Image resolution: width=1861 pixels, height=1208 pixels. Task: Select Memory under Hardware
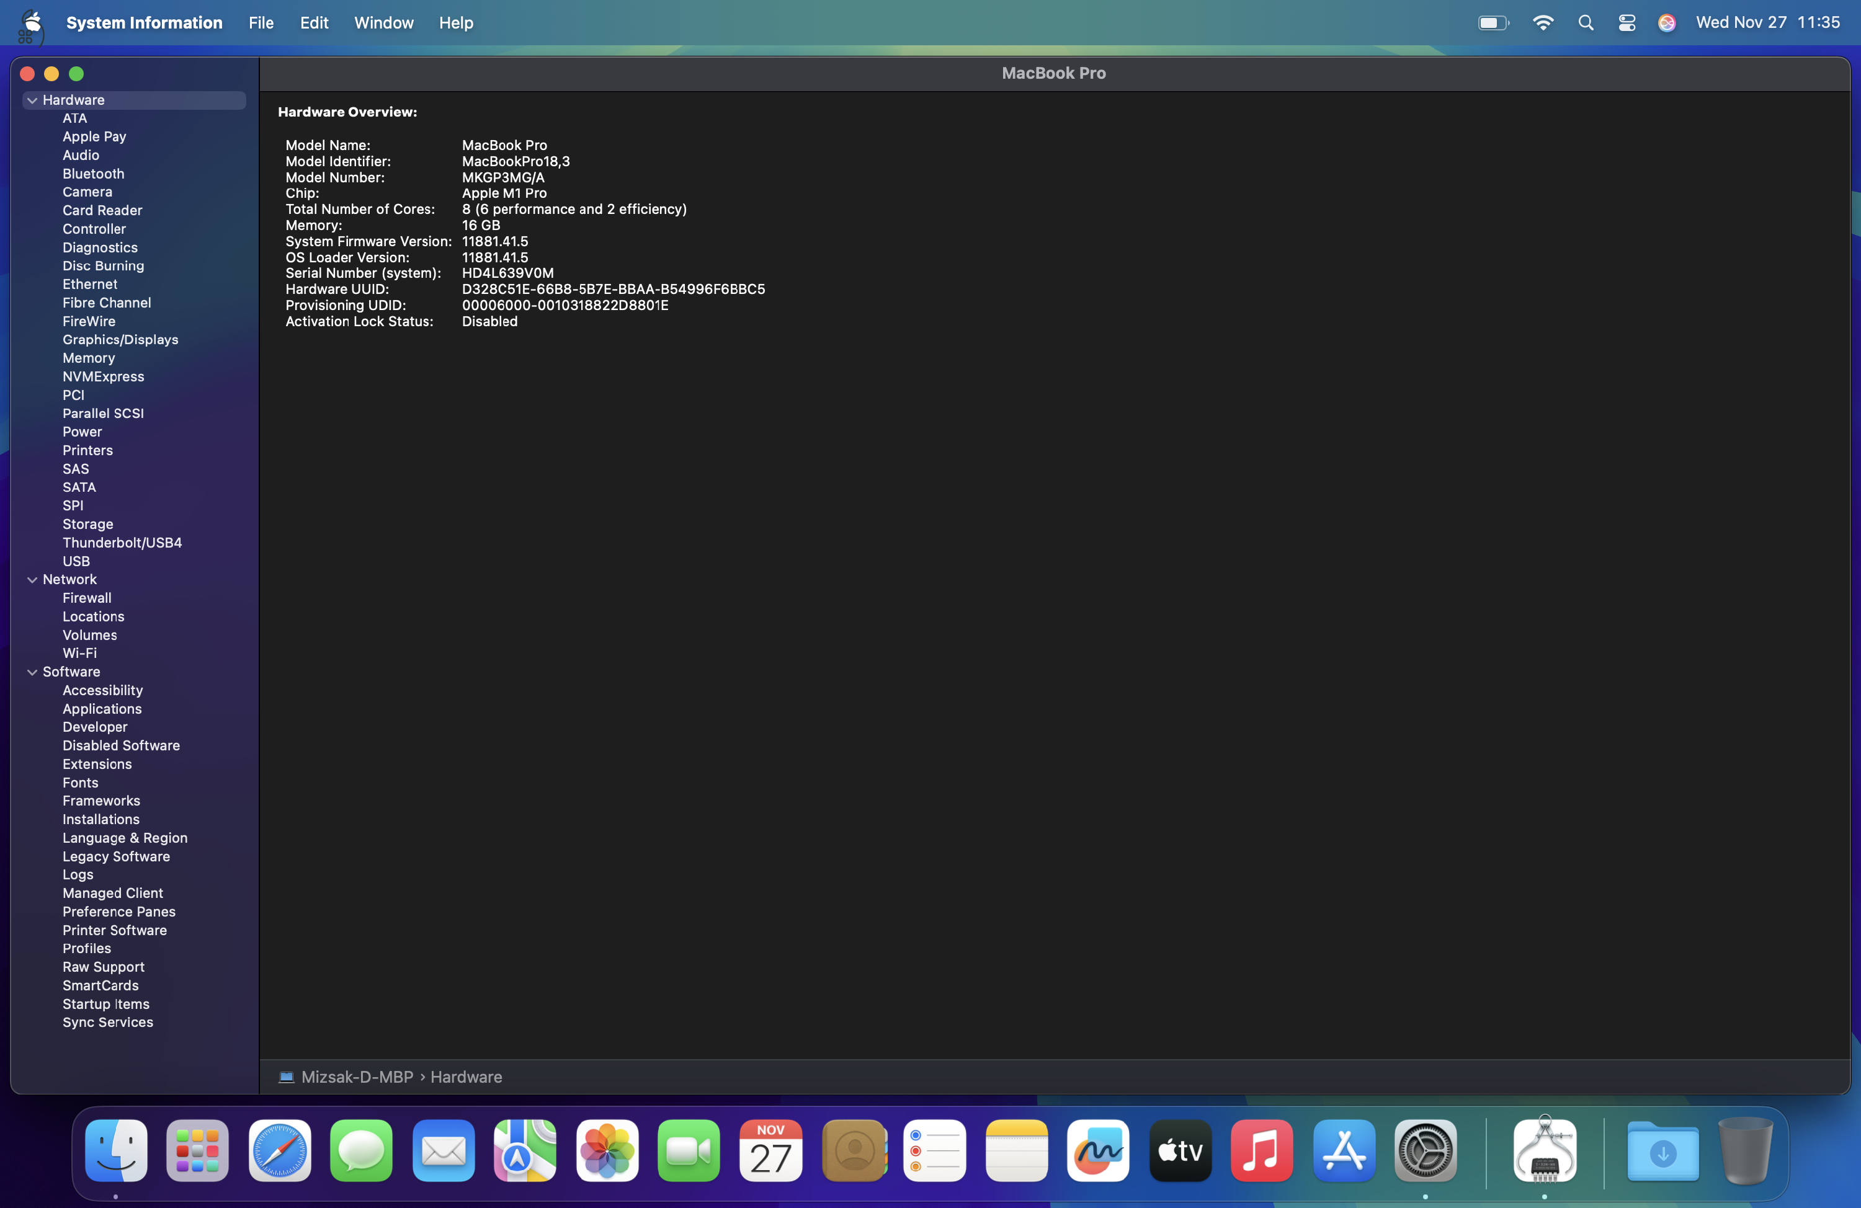tap(88, 358)
